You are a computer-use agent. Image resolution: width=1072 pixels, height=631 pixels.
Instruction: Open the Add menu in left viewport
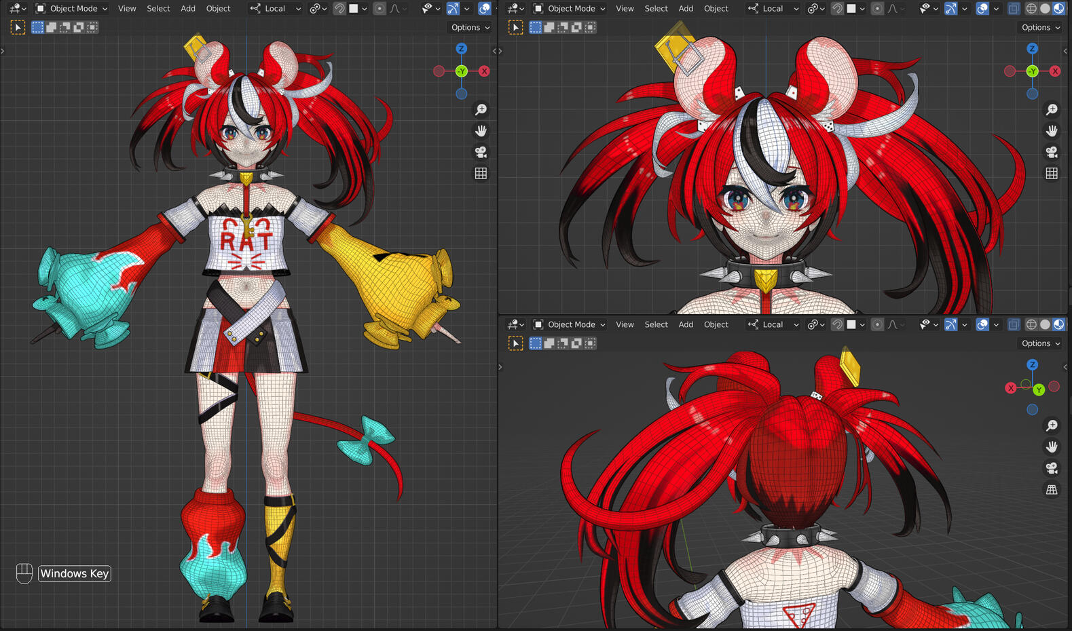(188, 9)
